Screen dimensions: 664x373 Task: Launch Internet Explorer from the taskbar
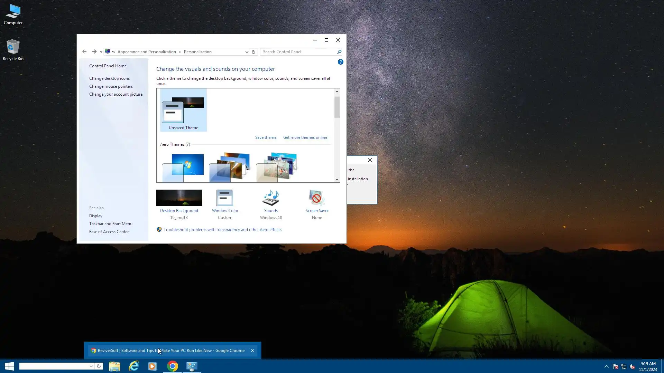pos(133,366)
